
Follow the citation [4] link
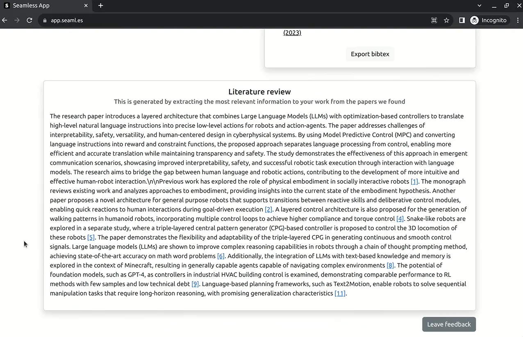[400, 219]
